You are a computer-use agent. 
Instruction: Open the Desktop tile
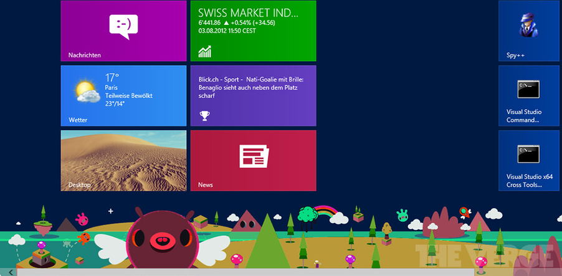(x=123, y=161)
